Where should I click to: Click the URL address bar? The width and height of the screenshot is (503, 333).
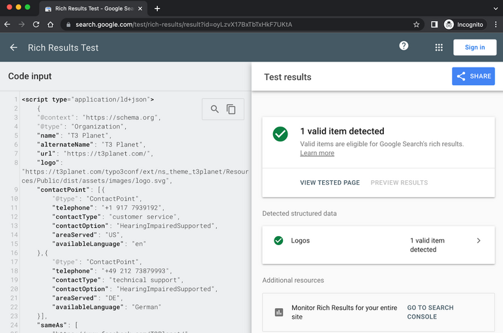click(x=236, y=24)
